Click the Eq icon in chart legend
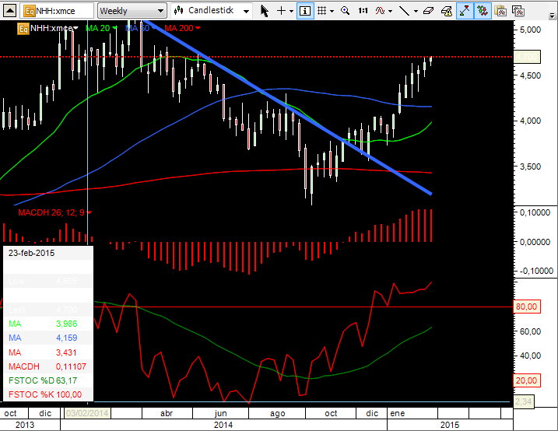The image size is (558, 431). click(23, 28)
